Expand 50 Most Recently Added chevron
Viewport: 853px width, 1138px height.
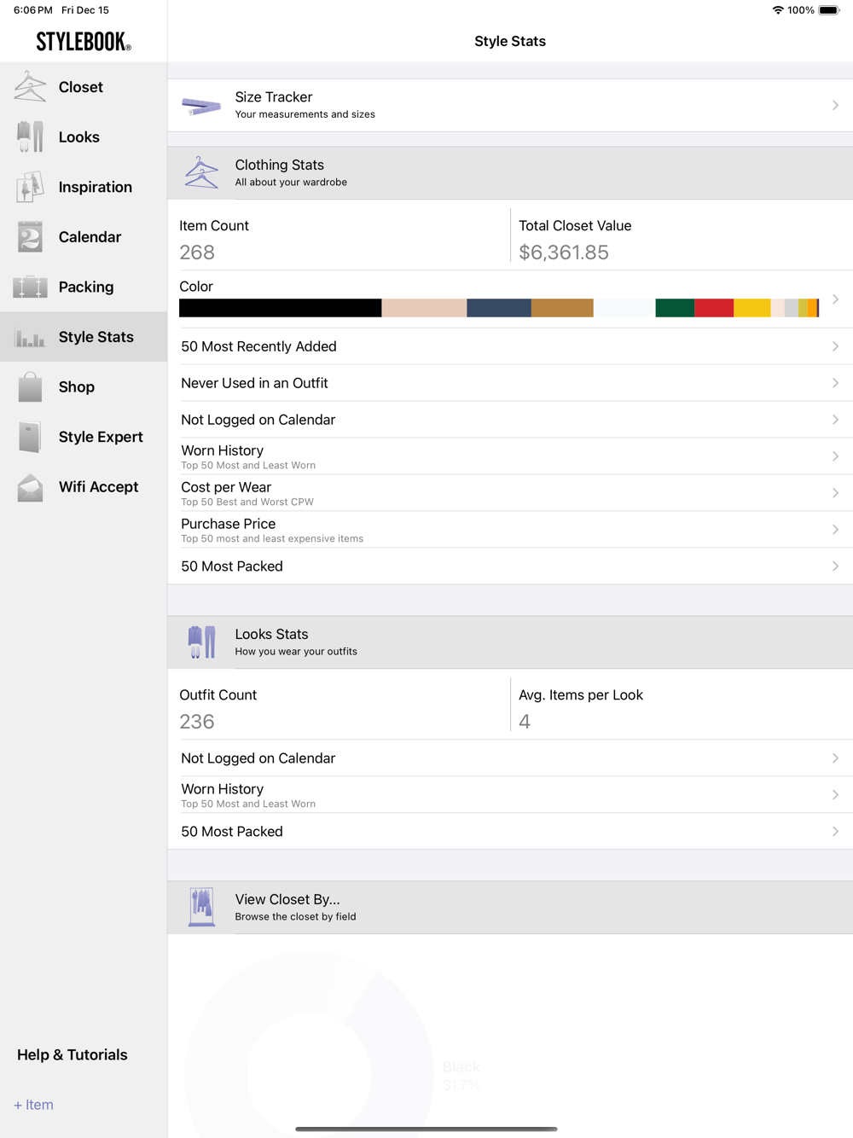pos(835,346)
